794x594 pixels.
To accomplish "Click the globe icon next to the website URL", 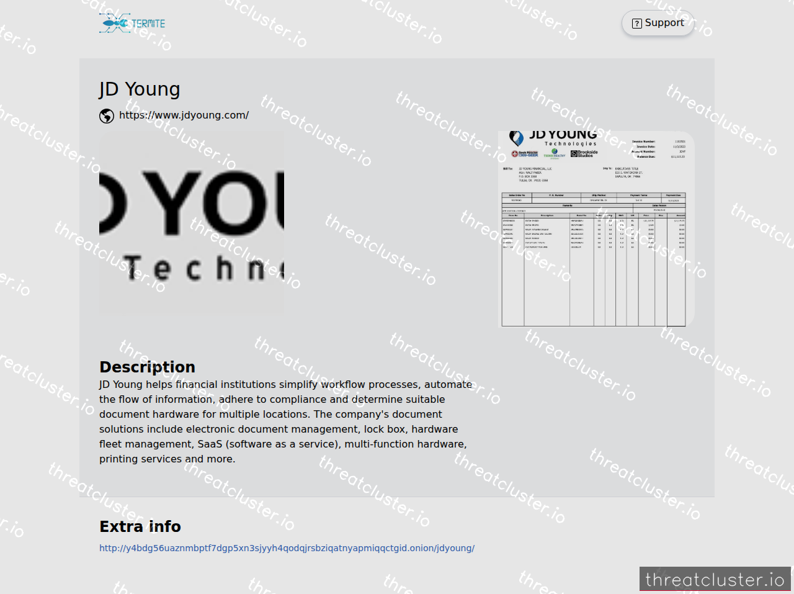I will click(x=107, y=116).
